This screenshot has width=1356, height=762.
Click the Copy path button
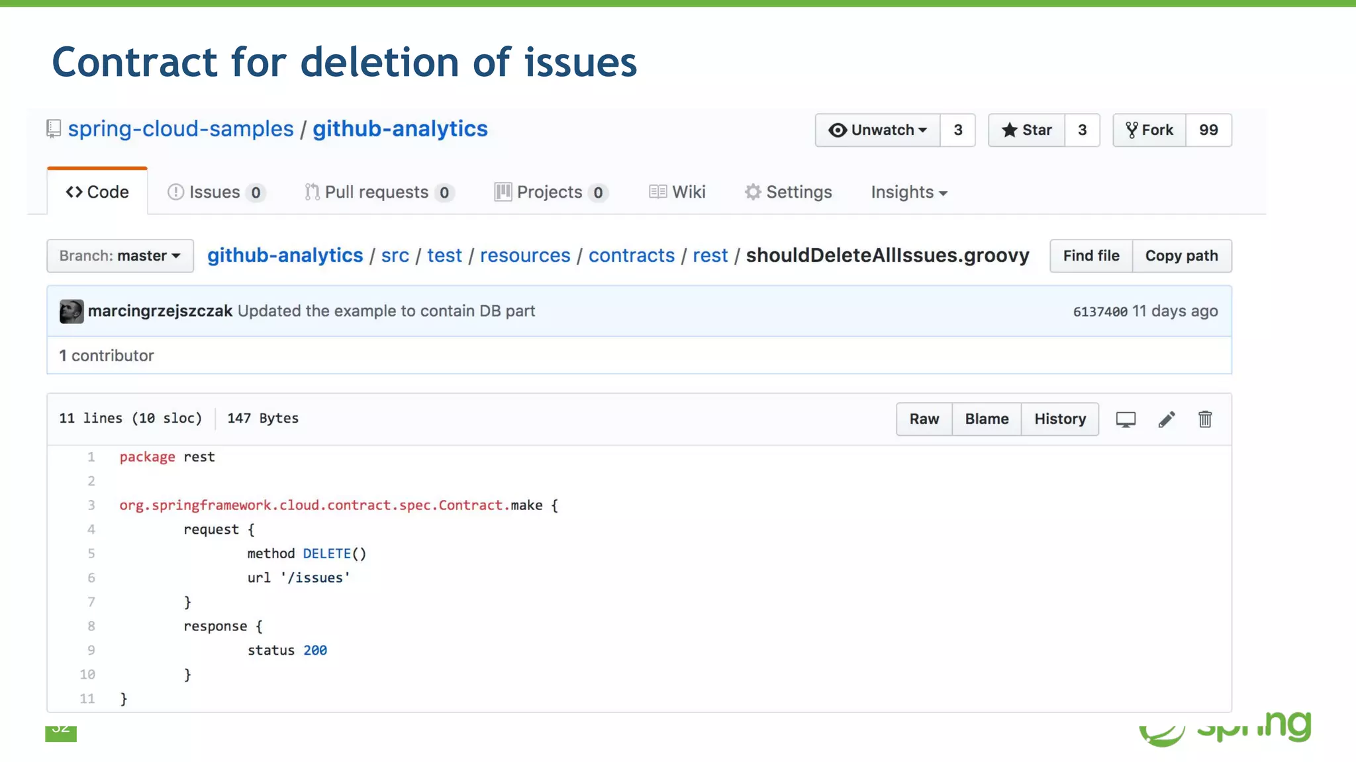click(1182, 256)
